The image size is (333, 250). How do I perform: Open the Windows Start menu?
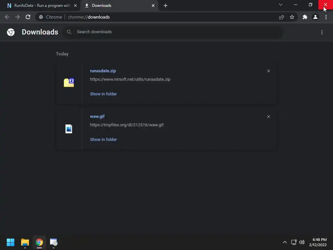point(11,242)
